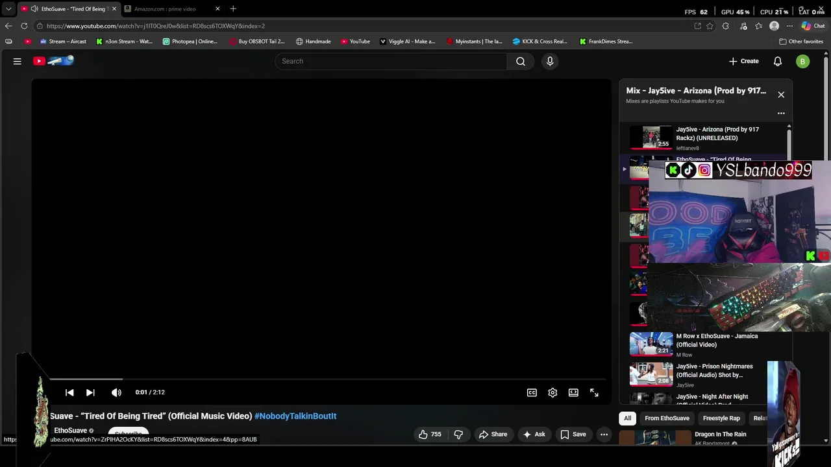The image size is (831, 467).
Task: Open the browser extensions puzzle icon
Action: tap(726, 26)
